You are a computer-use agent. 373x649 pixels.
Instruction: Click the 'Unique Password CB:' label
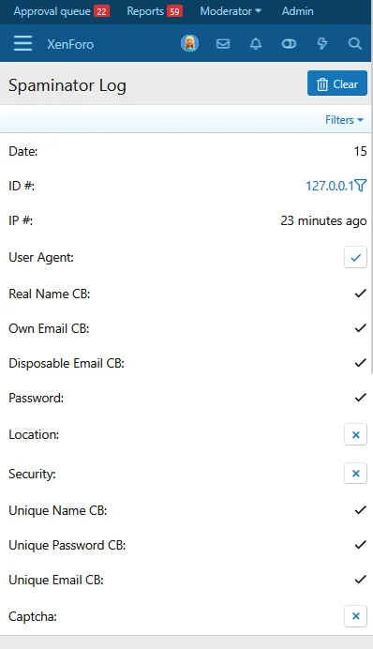[x=67, y=545]
